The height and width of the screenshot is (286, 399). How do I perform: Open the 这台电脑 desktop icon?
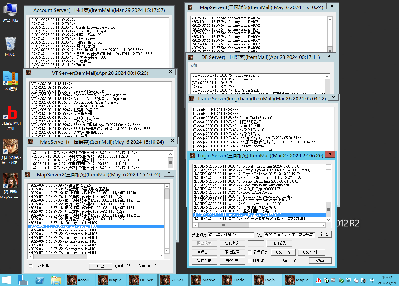11,12
